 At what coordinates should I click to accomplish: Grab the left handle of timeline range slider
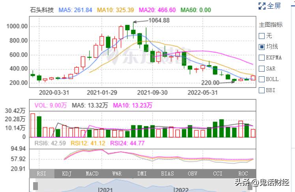pos(35,186)
